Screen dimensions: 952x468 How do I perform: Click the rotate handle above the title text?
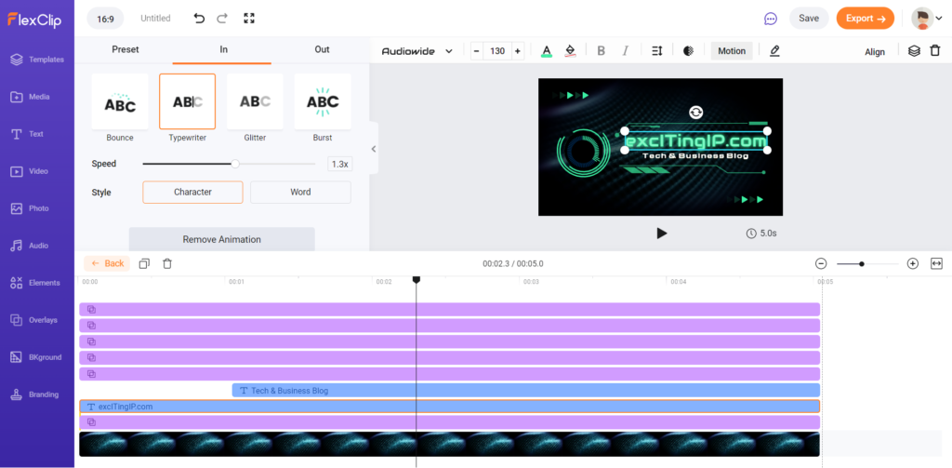695,112
